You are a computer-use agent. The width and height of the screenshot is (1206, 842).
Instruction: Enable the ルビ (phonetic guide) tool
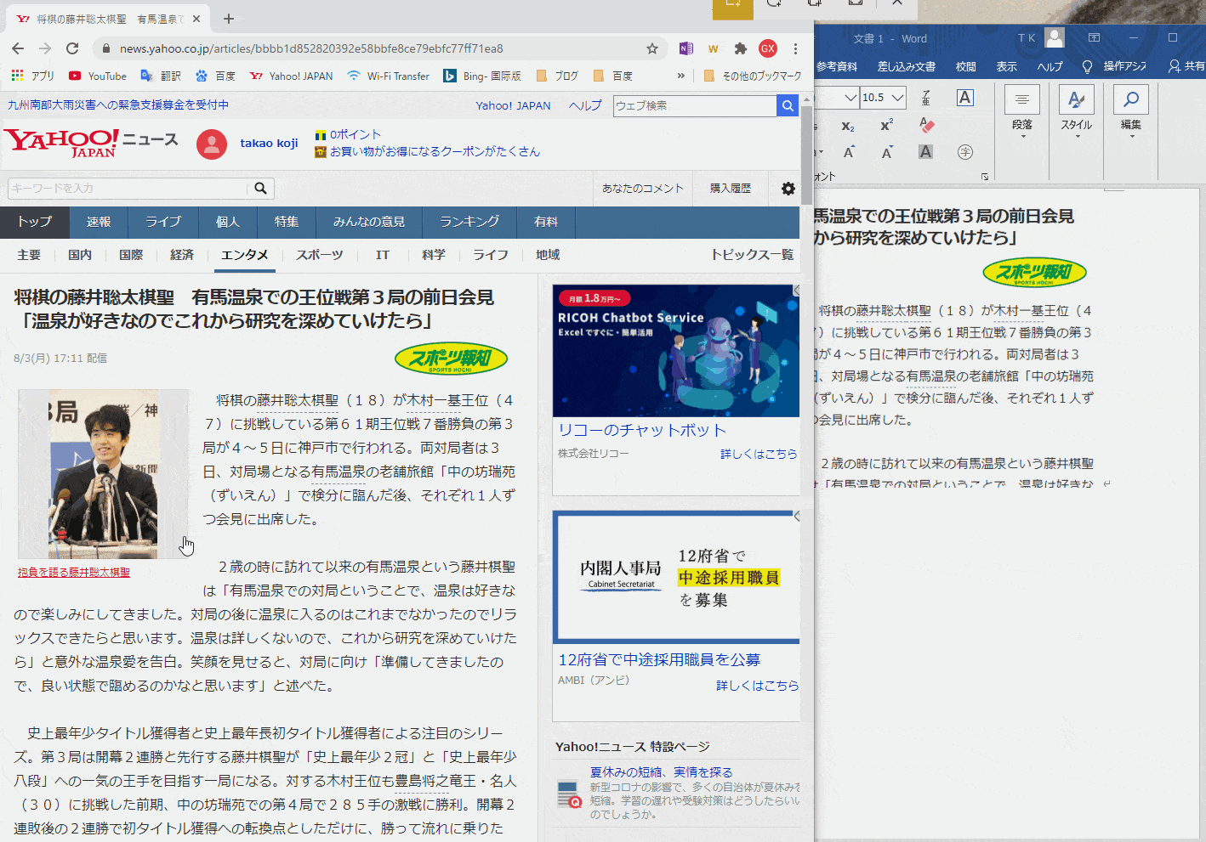tap(926, 96)
